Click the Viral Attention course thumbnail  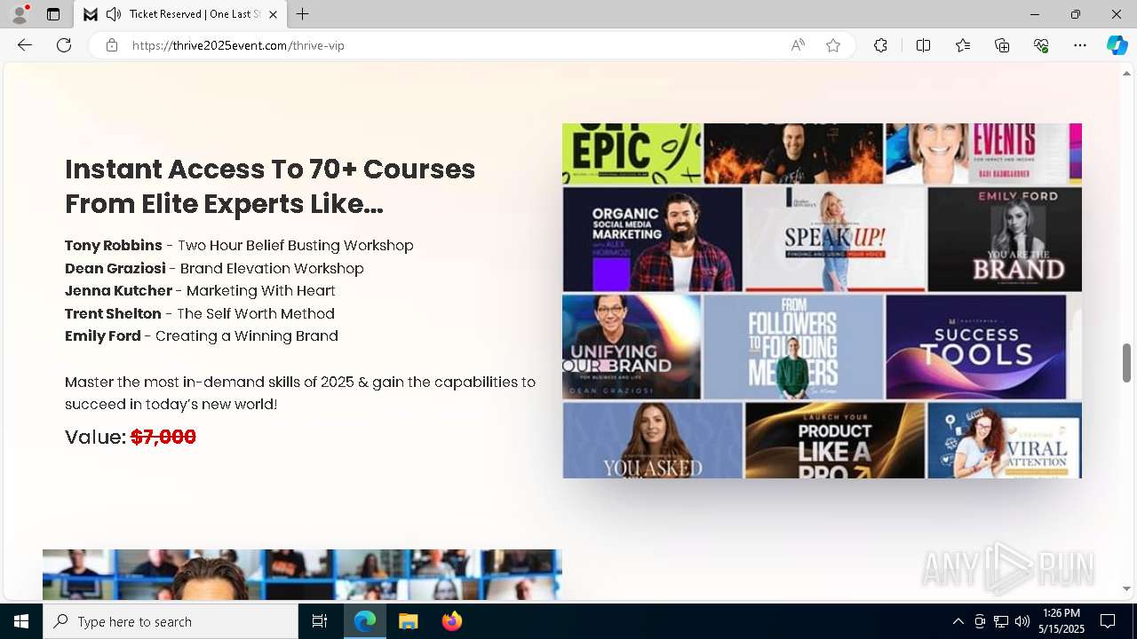(1005, 440)
